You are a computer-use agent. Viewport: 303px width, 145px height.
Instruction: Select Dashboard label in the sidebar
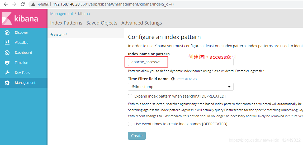point(23,52)
